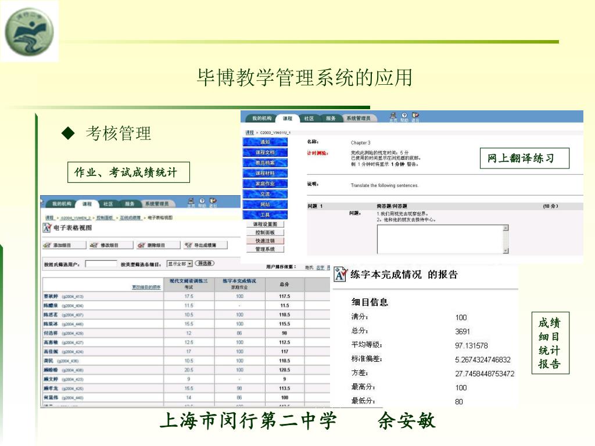The image size is (595, 446).
Task: Open the 教员档案 course menu button
Action: tap(265, 163)
